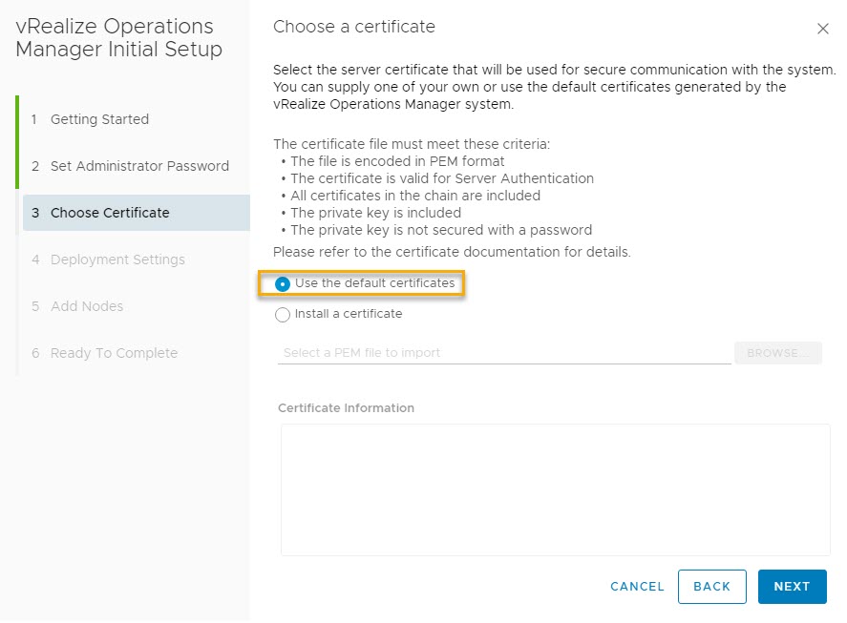
Task: Click inside the Certificate Information box
Action: (x=555, y=488)
